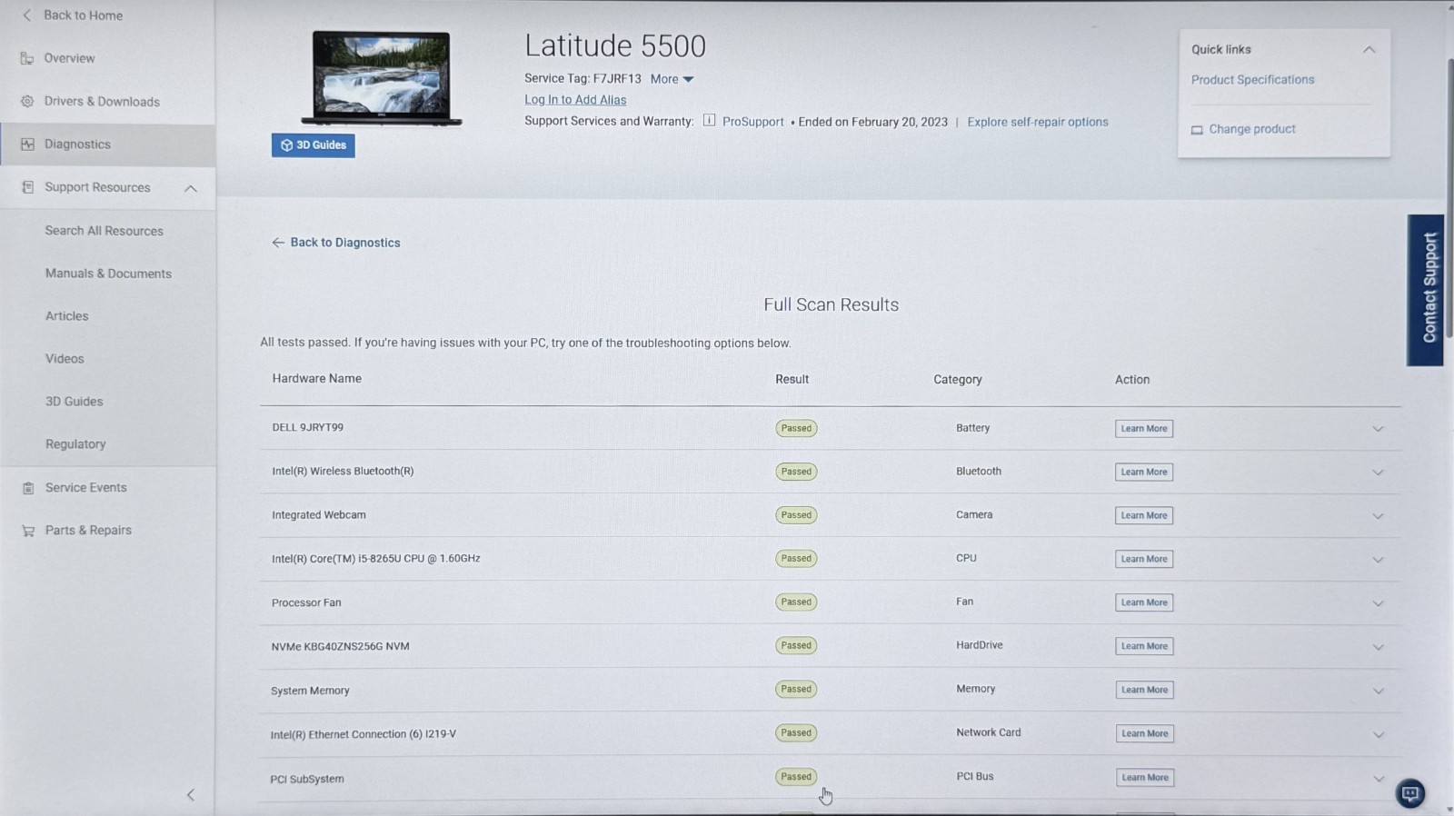Collapse the Support Resources section
Image resolution: width=1454 pixels, height=816 pixels.
[x=191, y=188]
